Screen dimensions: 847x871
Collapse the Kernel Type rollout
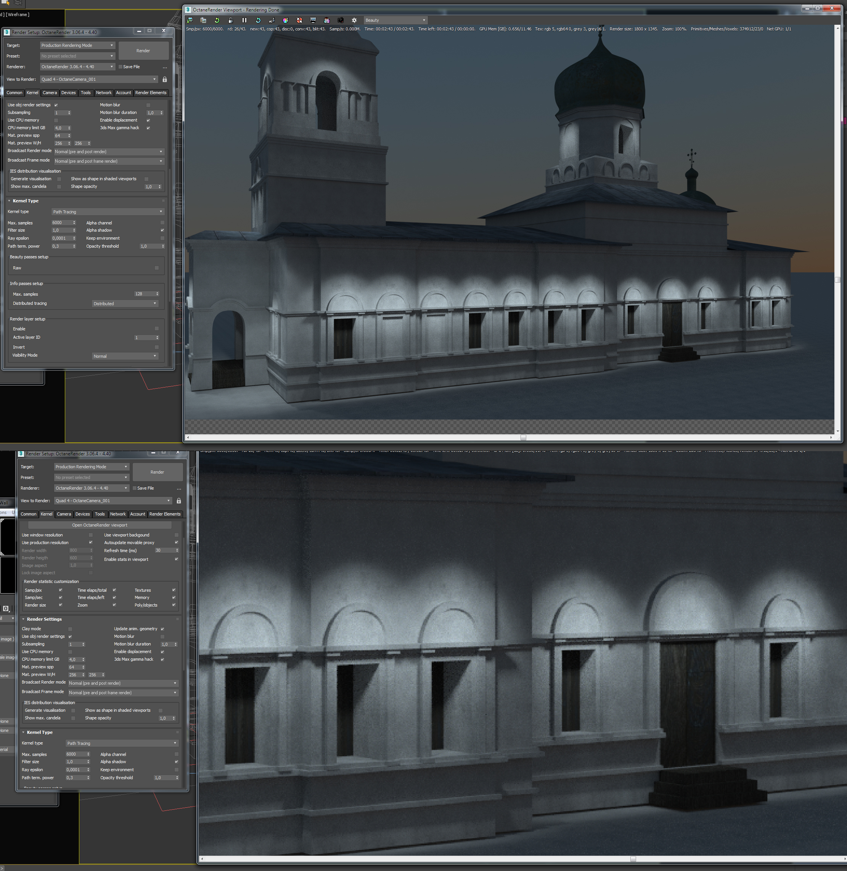click(x=9, y=201)
